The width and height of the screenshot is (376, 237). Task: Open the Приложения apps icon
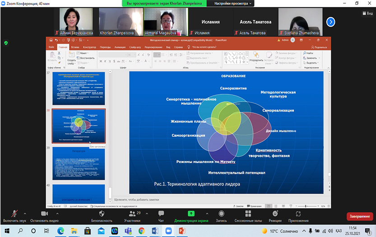pos(298,214)
